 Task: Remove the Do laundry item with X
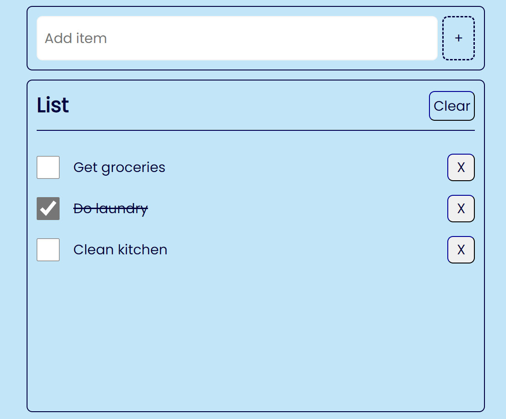click(461, 209)
